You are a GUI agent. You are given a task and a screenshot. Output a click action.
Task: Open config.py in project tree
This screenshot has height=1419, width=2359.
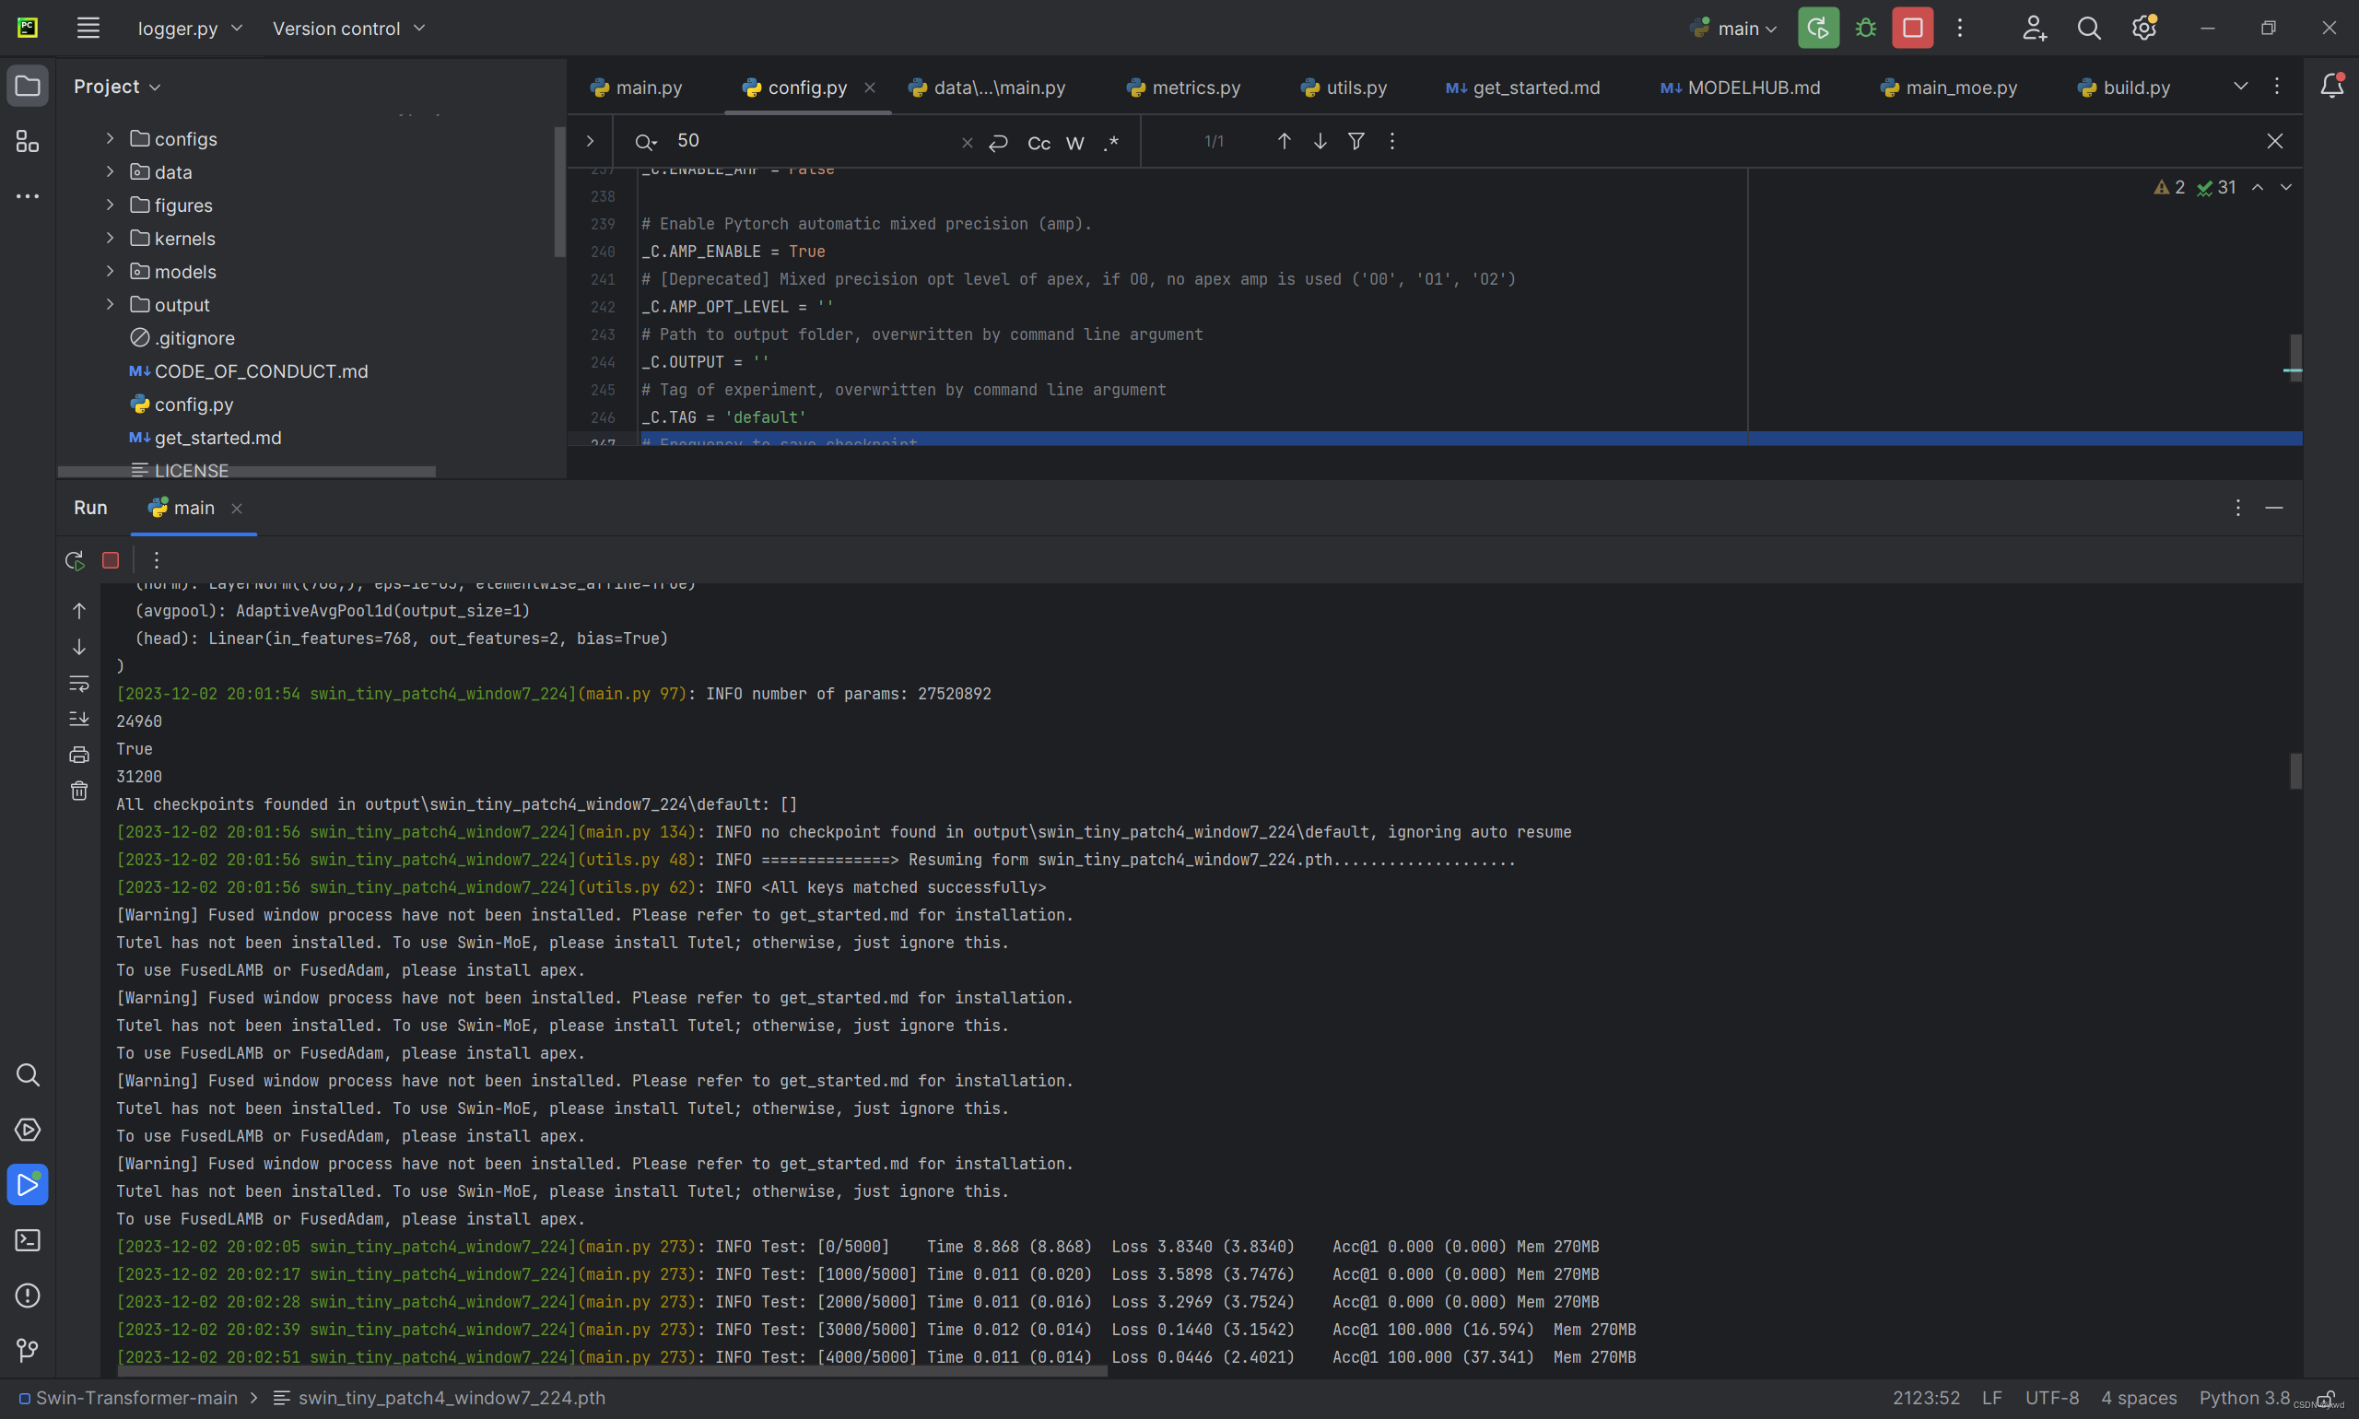[x=182, y=405]
